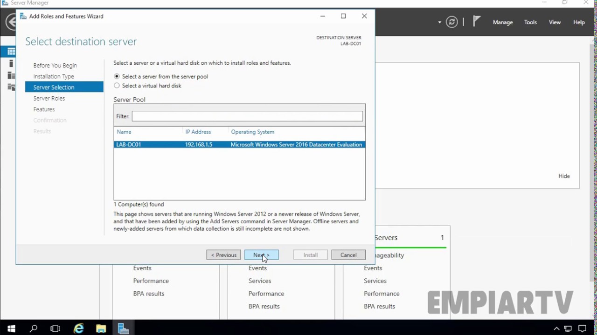
Task: Open the Help menu
Action: click(579, 22)
